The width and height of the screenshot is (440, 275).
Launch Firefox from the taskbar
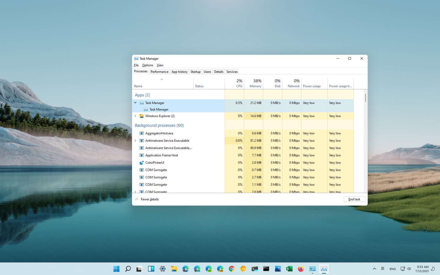coord(301,269)
